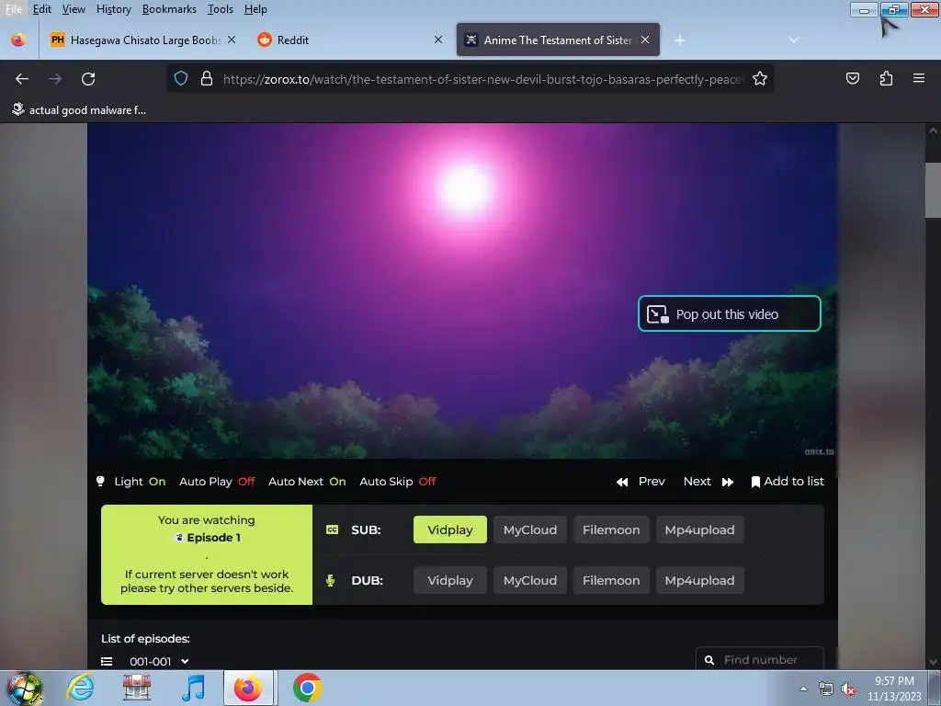This screenshot has height=706, width=941.
Task: Click the video player area
Action: 463,290
